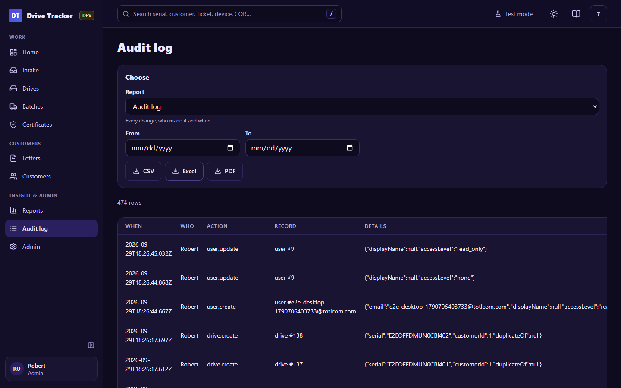Switch light/dark theme with sun icon
The image size is (621, 388).
click(x=554, y=14)
